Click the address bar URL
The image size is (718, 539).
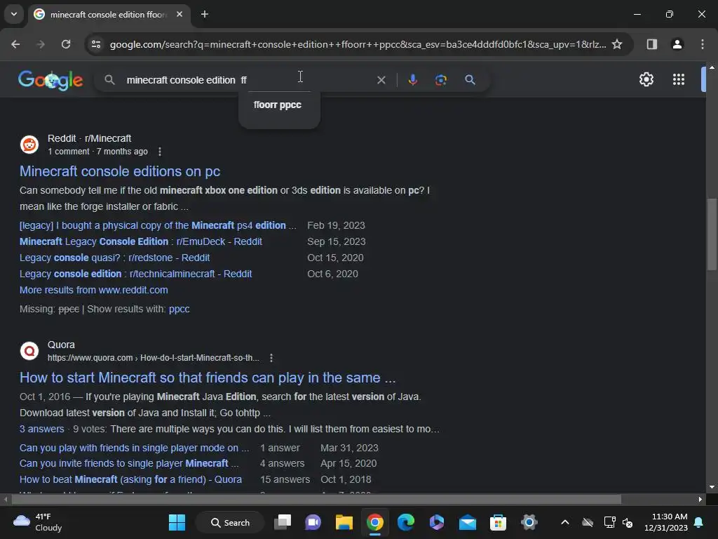(358, 44)
